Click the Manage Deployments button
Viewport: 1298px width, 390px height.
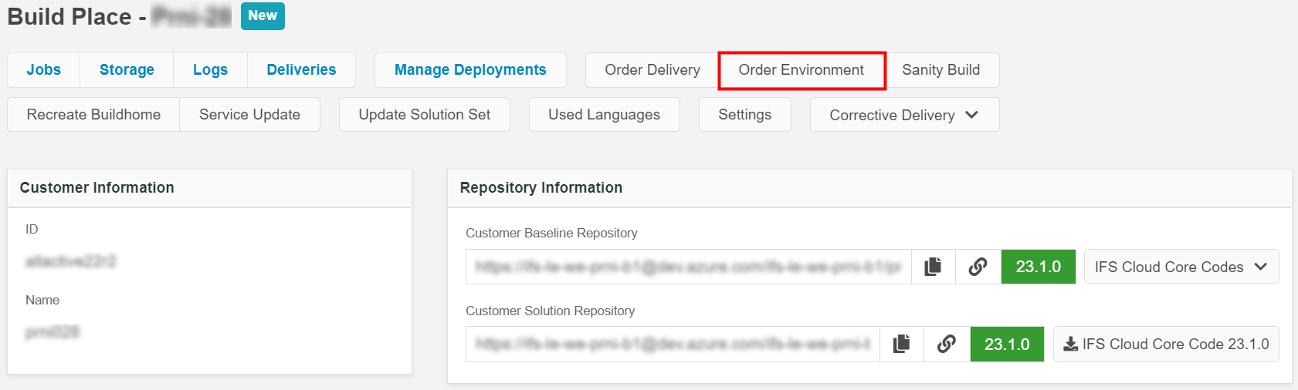[x=470, y=70]
